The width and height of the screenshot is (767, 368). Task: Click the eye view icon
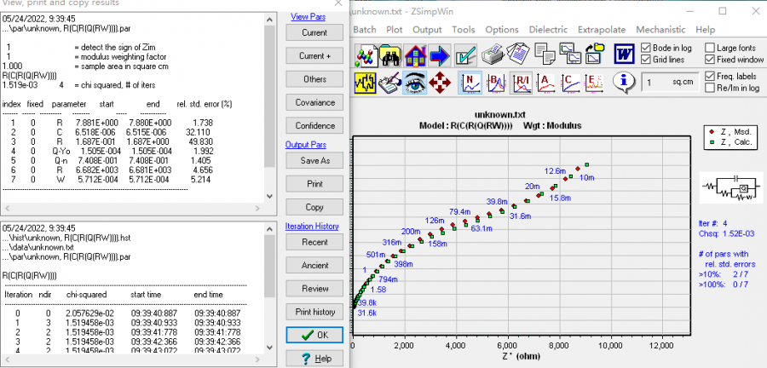tap(416, 82)
